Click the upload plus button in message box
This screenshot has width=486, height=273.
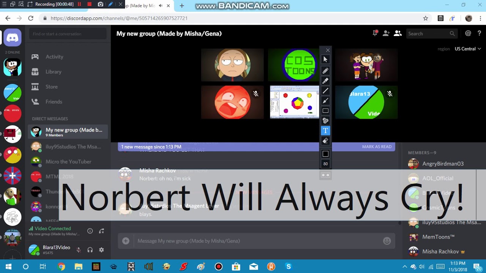(126, 241)
